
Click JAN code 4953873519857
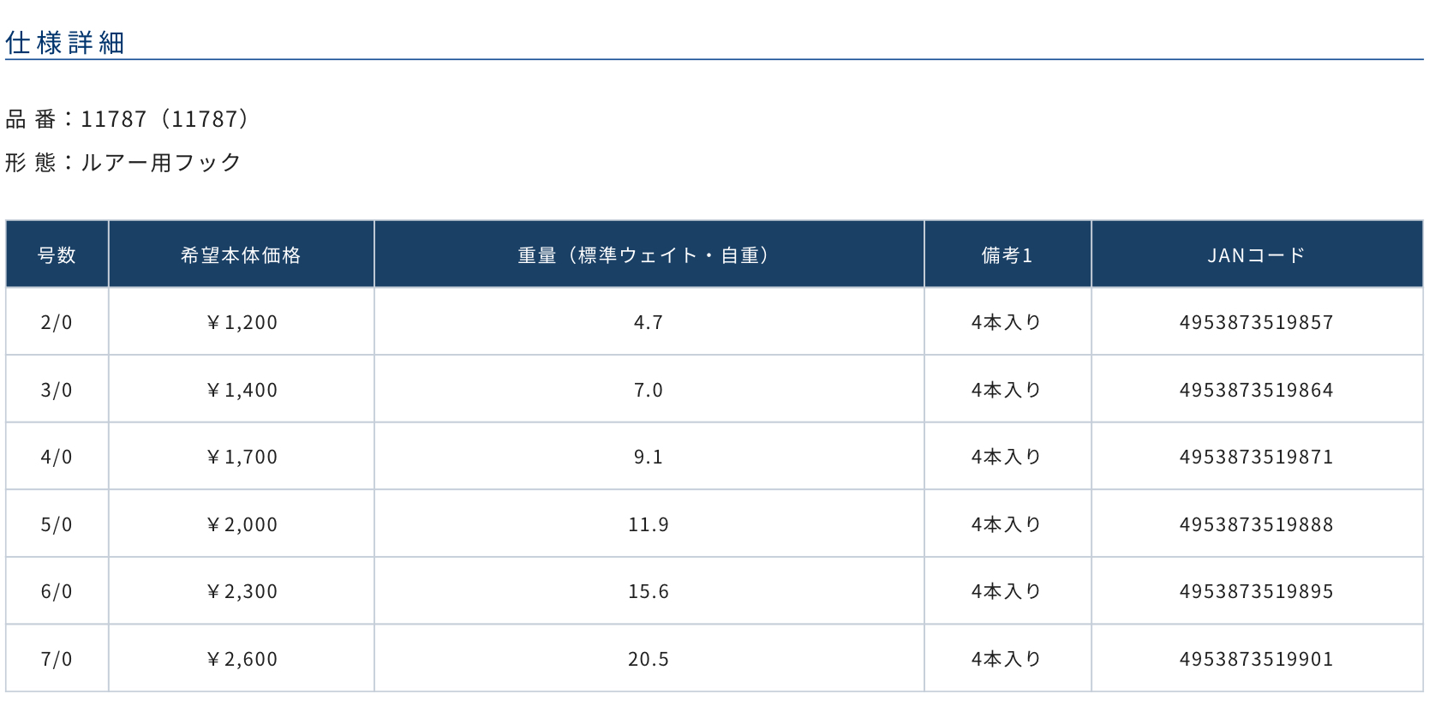pyautogui.click(x=1256, y=323)
